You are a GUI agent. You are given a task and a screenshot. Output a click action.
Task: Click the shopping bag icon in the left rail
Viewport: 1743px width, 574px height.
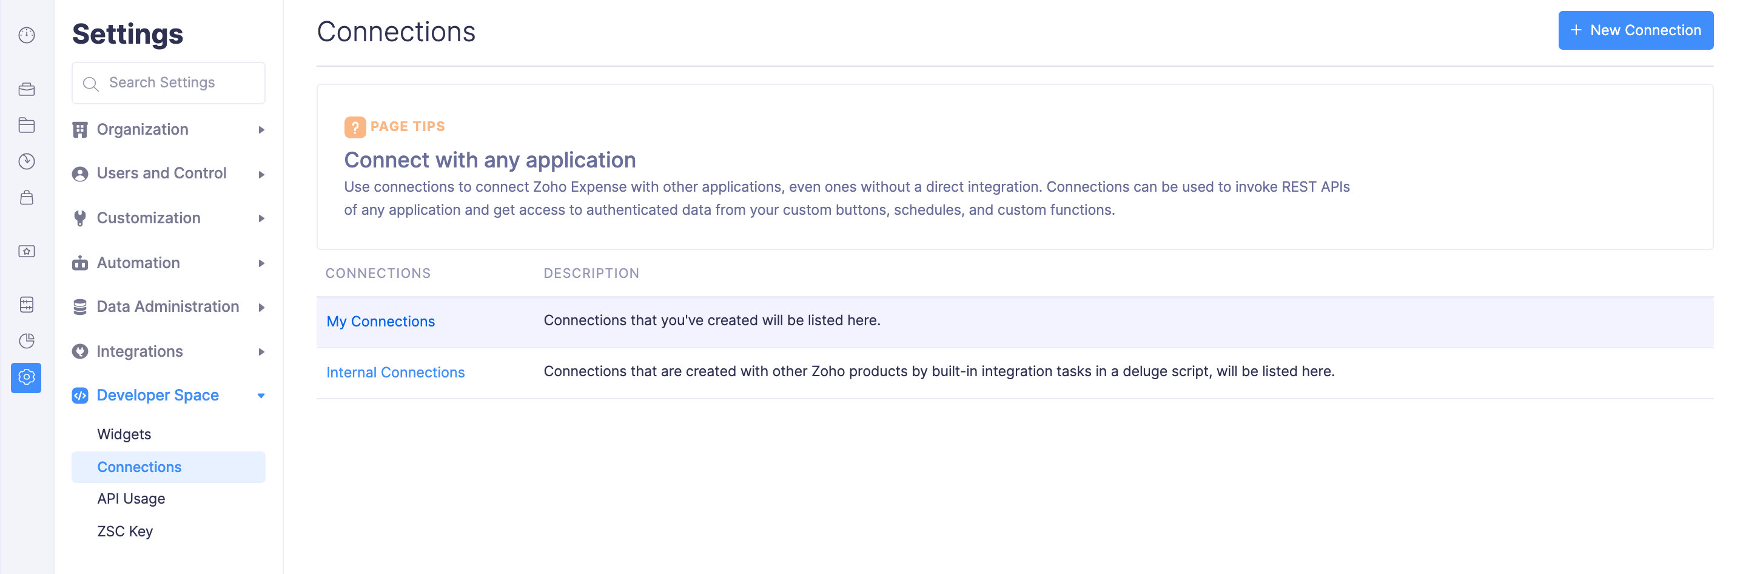coord(27,198)
